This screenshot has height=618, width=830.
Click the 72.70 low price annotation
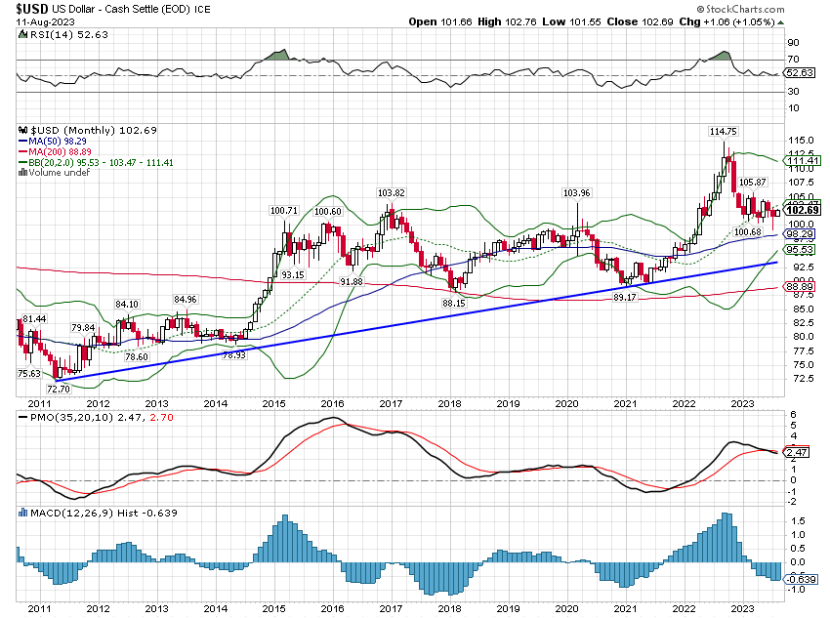[60, 389]
